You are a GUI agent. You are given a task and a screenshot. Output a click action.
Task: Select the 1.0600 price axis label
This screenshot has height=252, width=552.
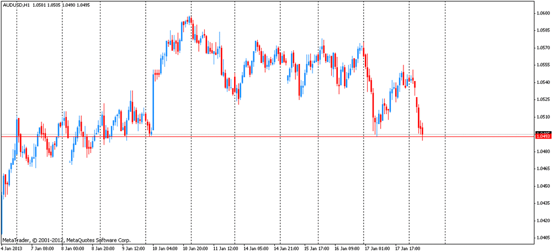coord(543,14)
